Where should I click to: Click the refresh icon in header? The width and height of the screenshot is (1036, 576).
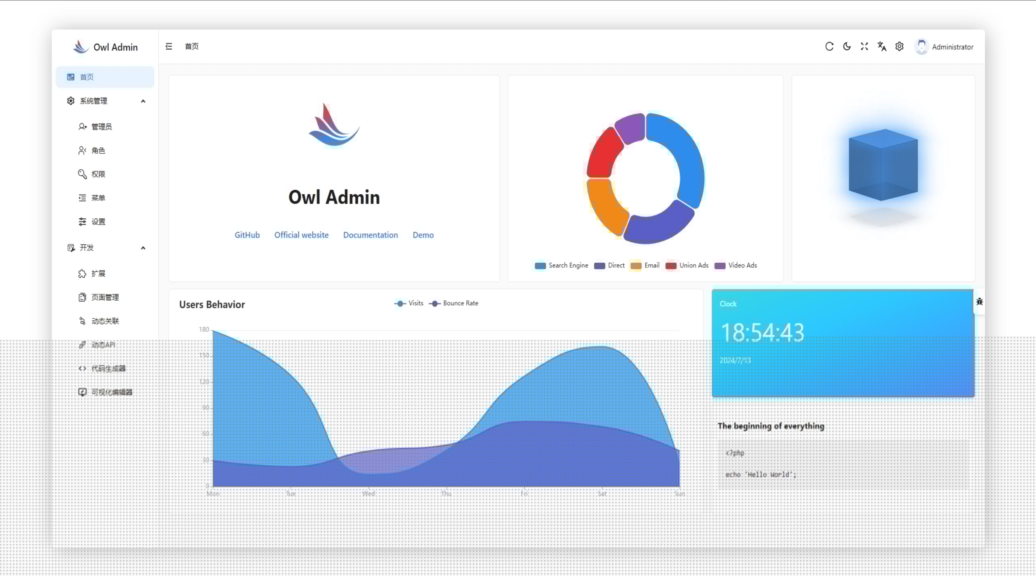(x=829, y=47)
